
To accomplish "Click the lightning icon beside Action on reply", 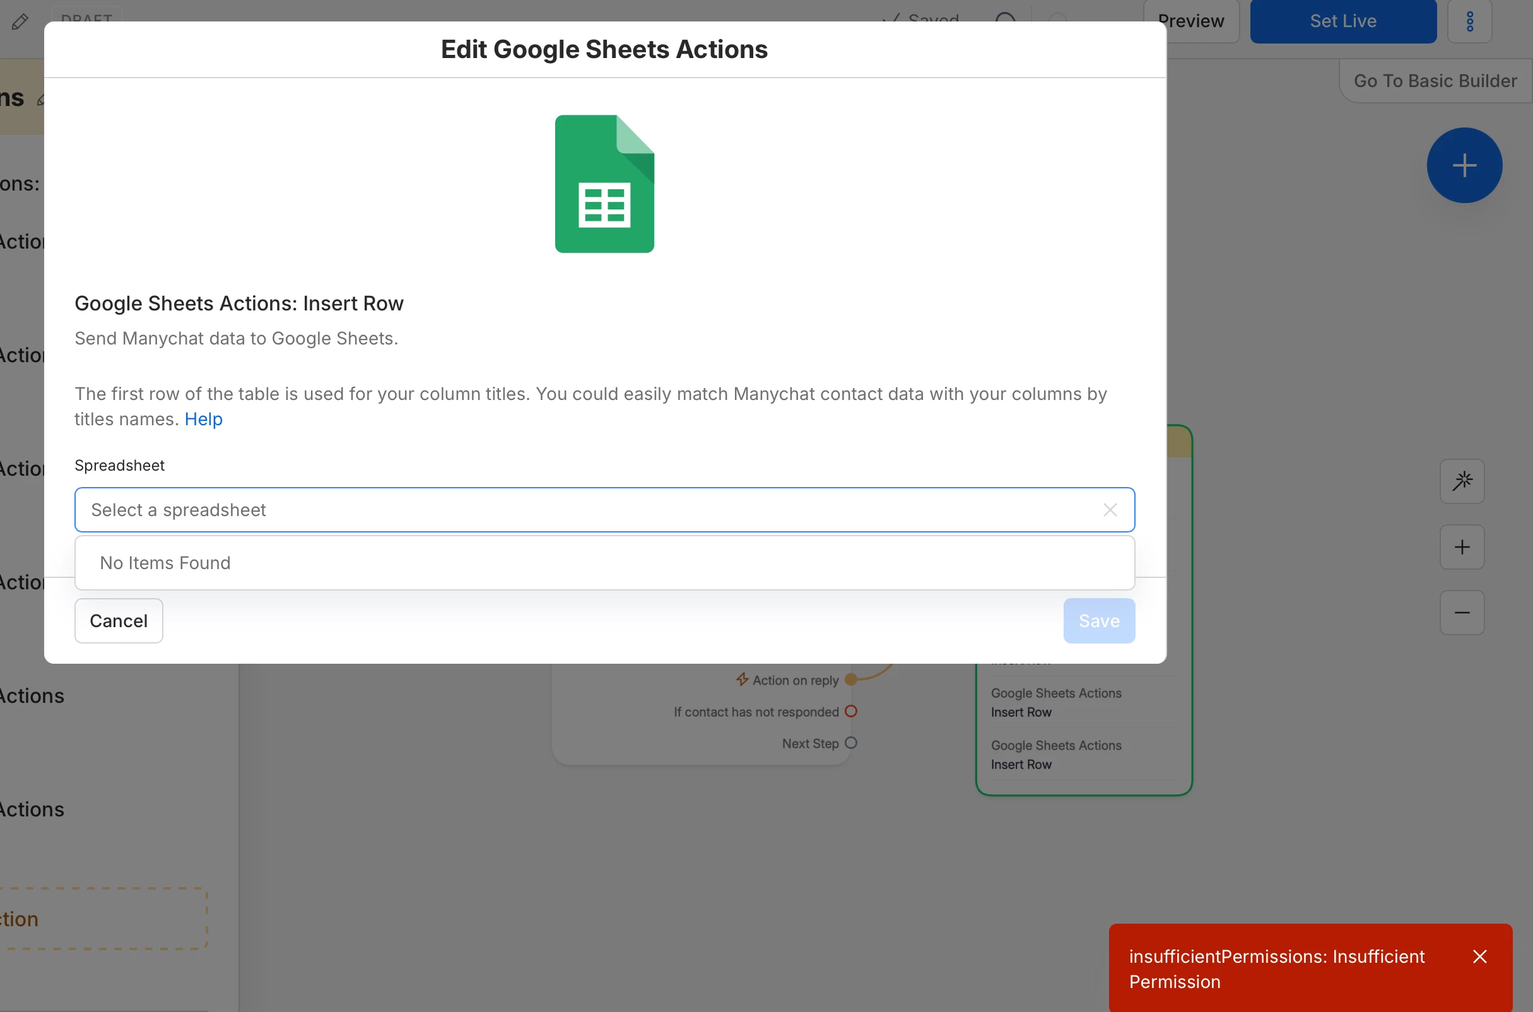I will pyautogui.click(x=743, y=680).
